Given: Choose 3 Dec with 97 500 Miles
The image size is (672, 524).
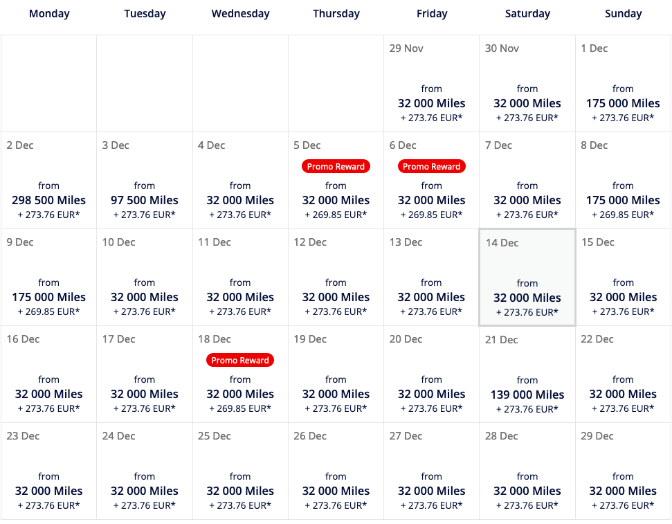Looking at the screenshot, I should pos(145,181).
